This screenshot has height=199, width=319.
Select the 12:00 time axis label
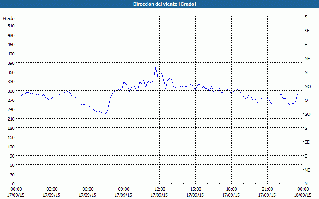[160, 189]
